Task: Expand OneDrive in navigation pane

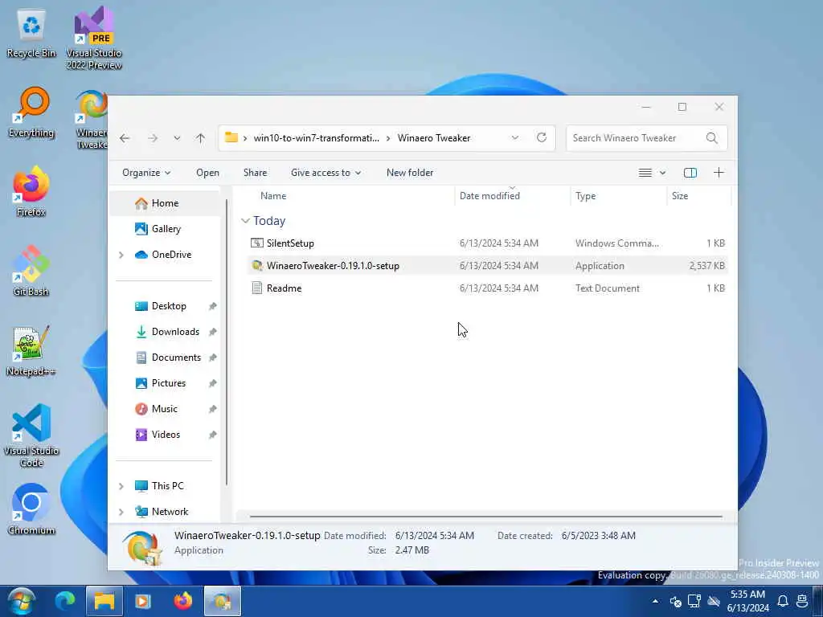Action: point(121,255)
